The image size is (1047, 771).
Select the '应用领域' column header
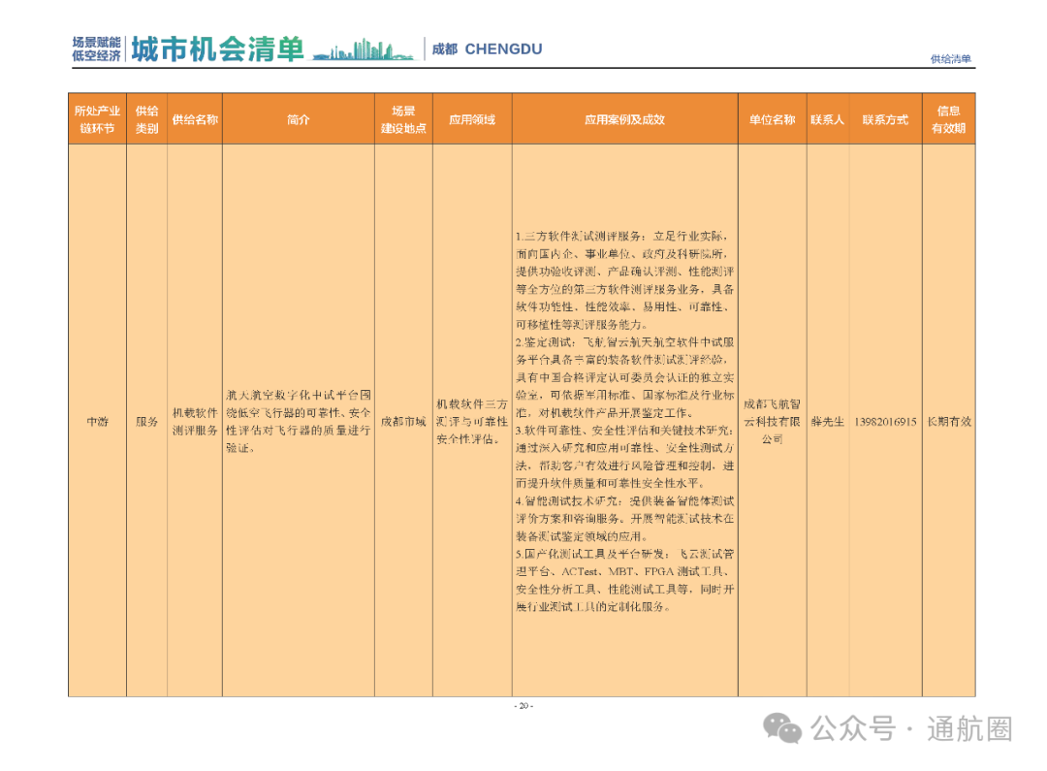point(472,119)
